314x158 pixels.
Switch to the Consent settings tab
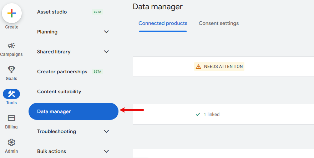pos(219,23)
